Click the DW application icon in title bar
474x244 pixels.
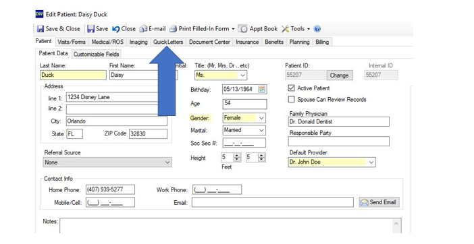[x=39, y=14]
